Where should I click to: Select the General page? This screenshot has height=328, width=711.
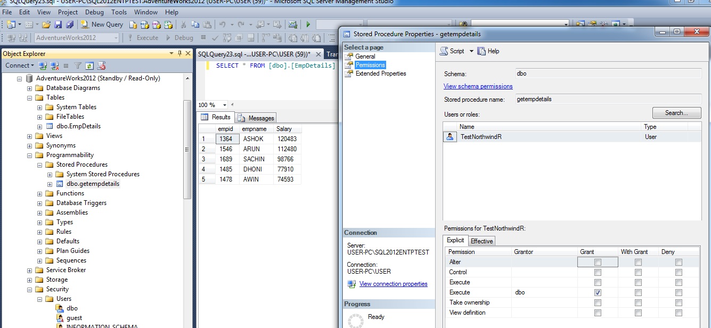pos(365,56)
